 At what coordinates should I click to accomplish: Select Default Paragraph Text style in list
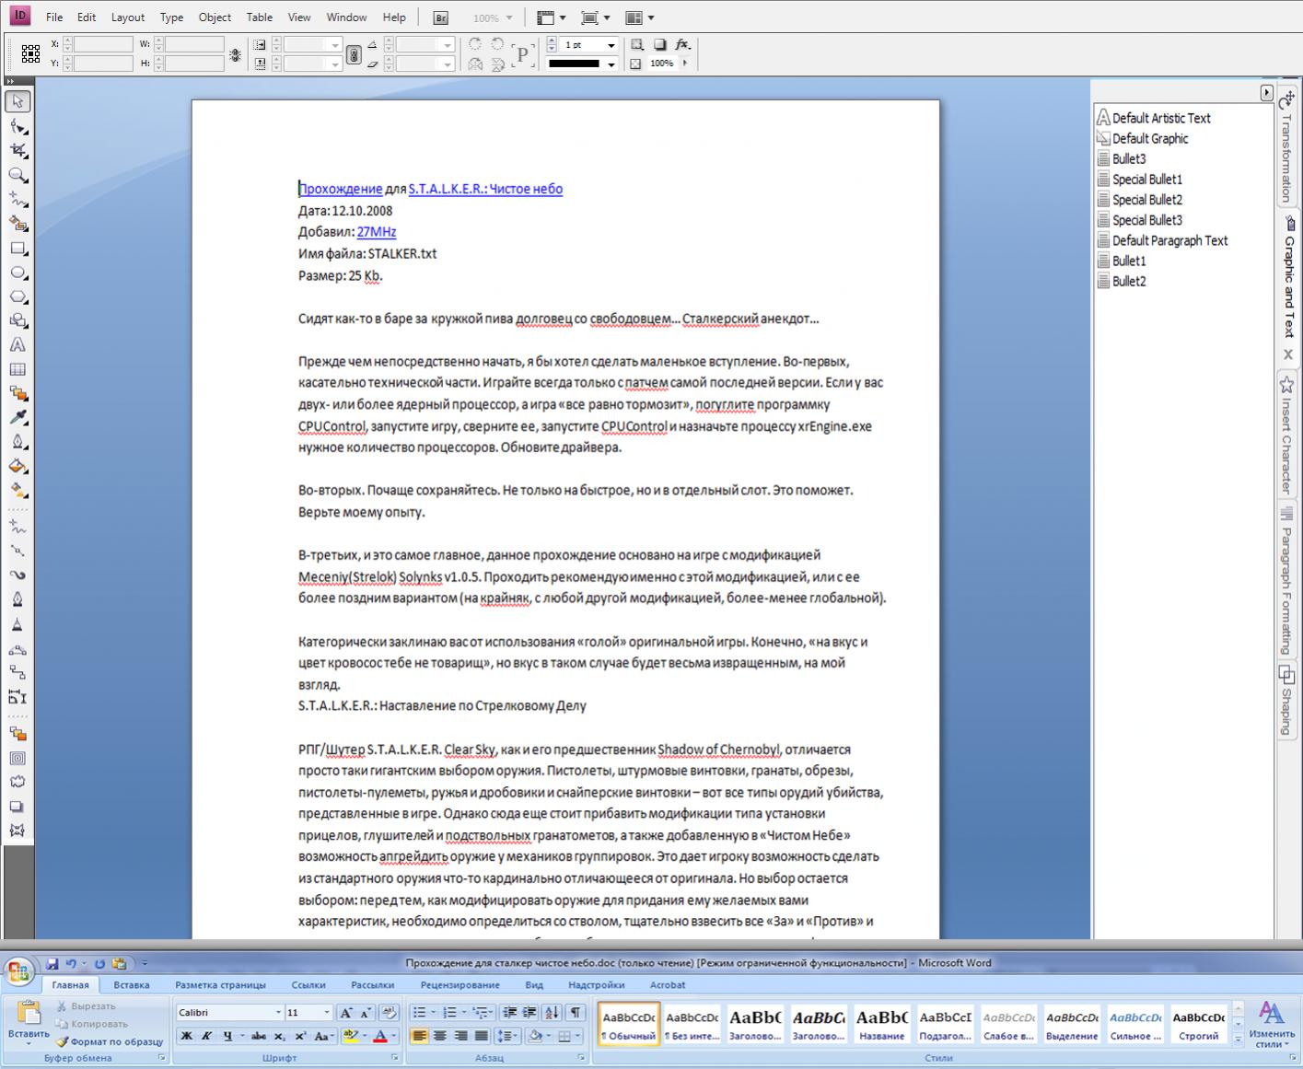(x=1169, y=240)
